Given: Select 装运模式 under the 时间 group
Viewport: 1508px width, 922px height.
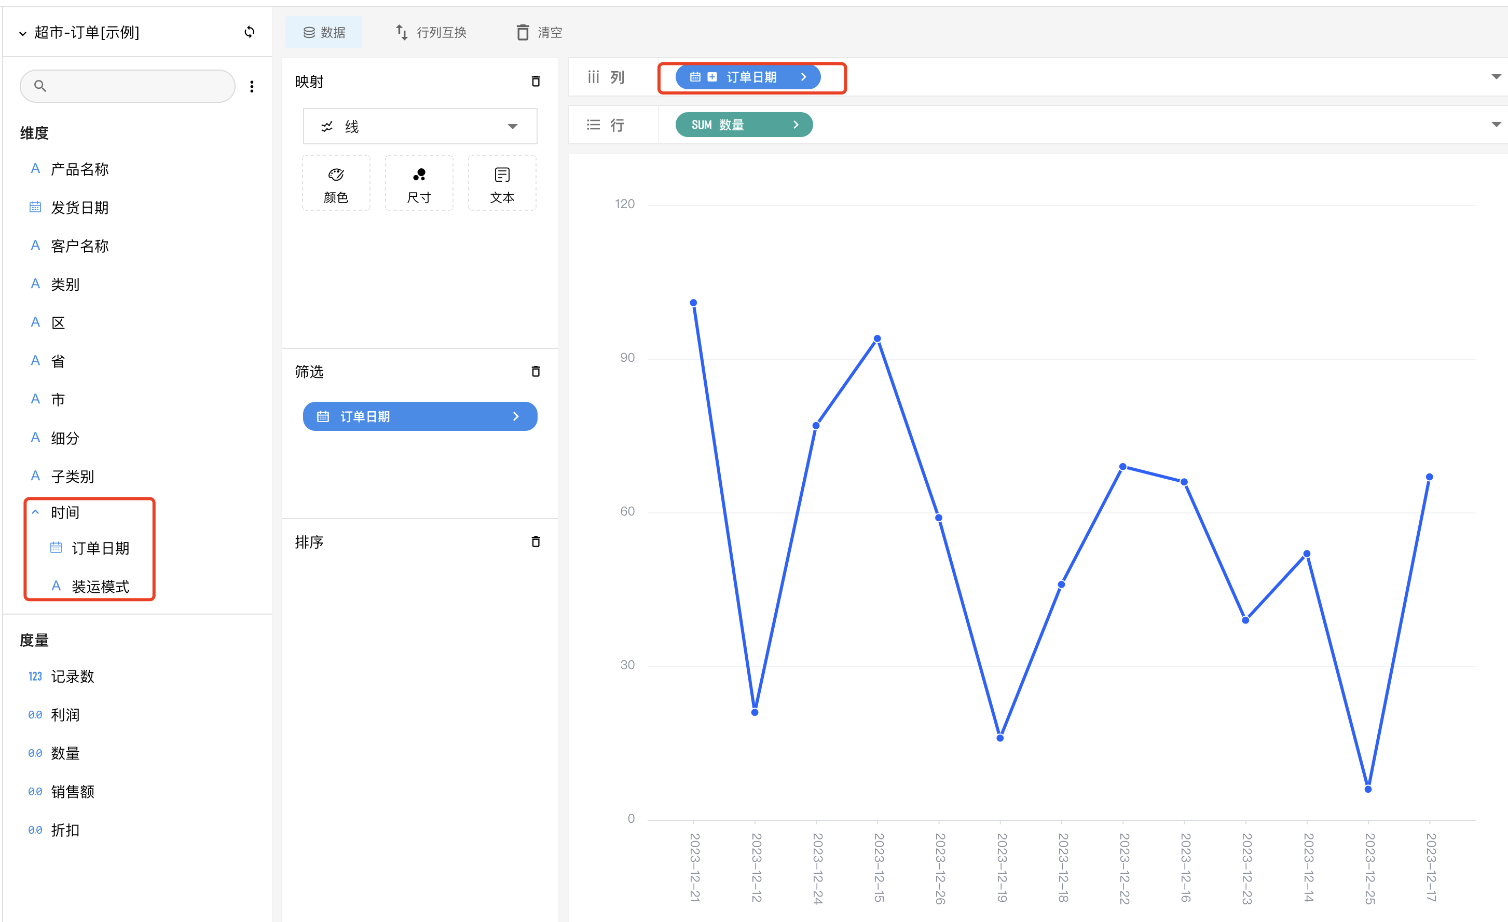Looking at the screenshot, I should click(100, 587).
